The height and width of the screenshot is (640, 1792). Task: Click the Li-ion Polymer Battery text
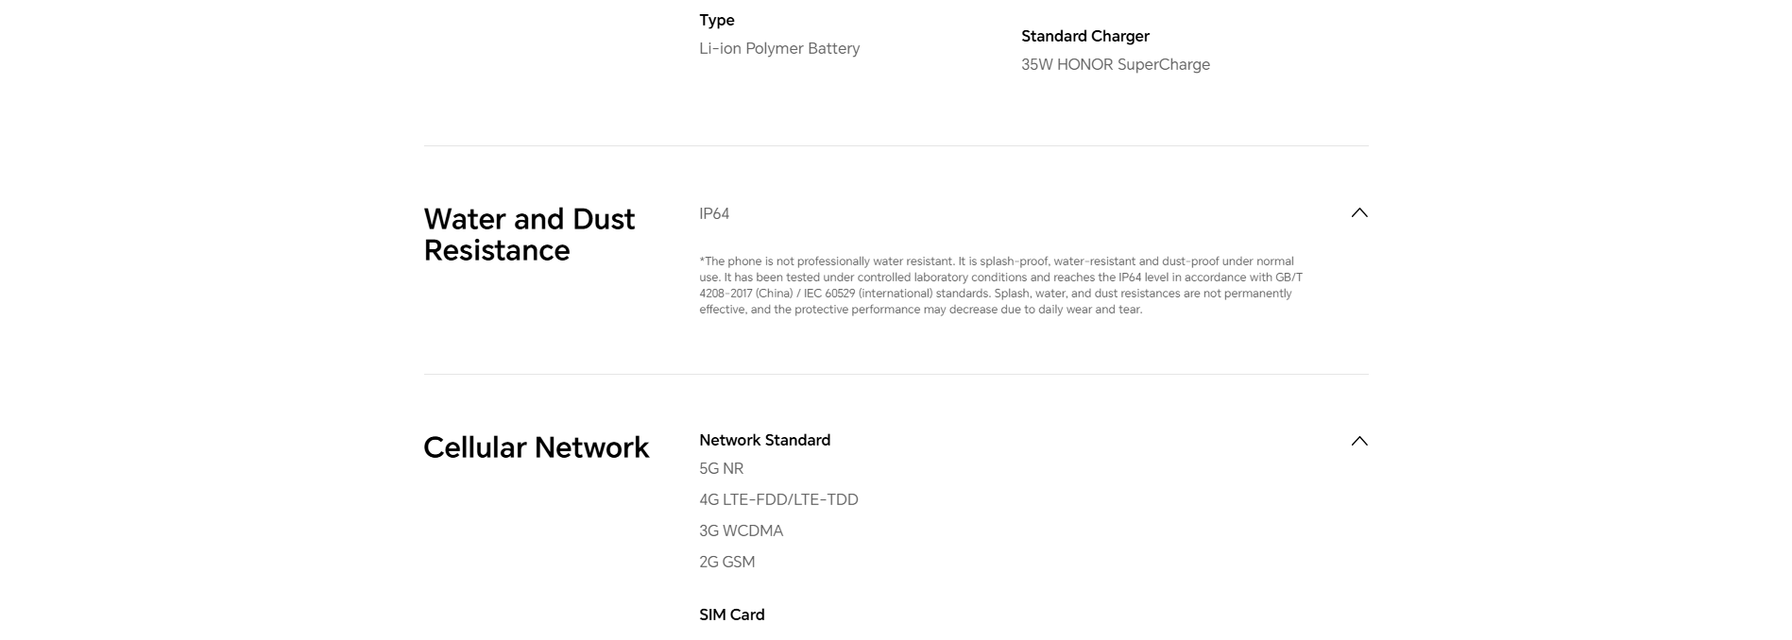point(779,48)
